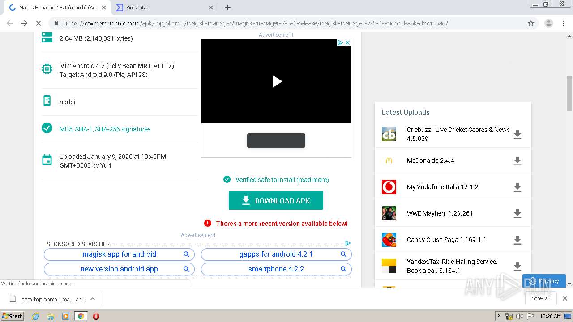Screen dimensions: 573x322
Task: Search sponsored new version android app
Action: tap(119, 269)
